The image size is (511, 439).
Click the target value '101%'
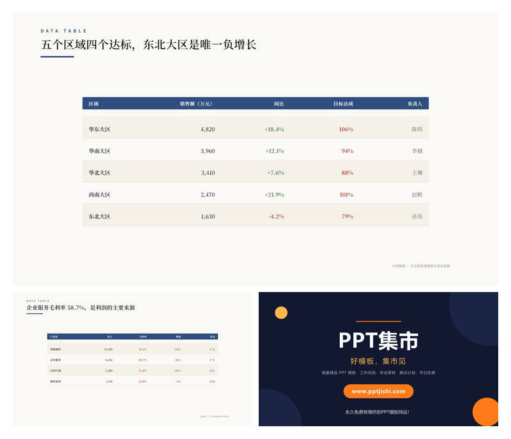pos(346,194)
